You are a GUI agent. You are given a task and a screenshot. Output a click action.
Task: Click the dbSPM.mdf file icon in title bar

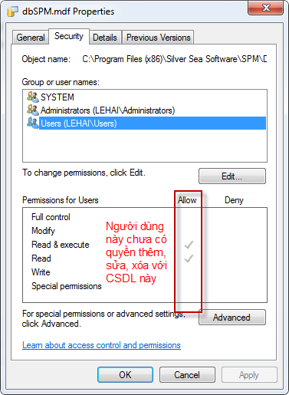point(13,12)
